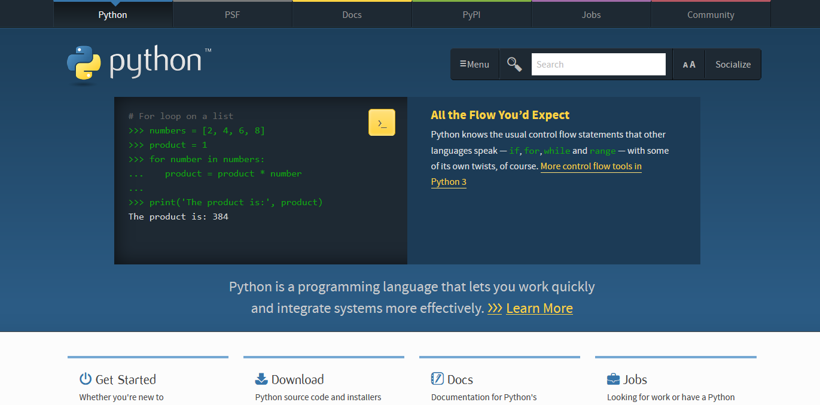Click the Get Started power icon
Viewport: 820px width, 405px height.
(84, 378)
